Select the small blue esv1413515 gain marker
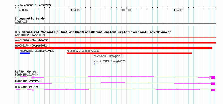 point(94,64)
